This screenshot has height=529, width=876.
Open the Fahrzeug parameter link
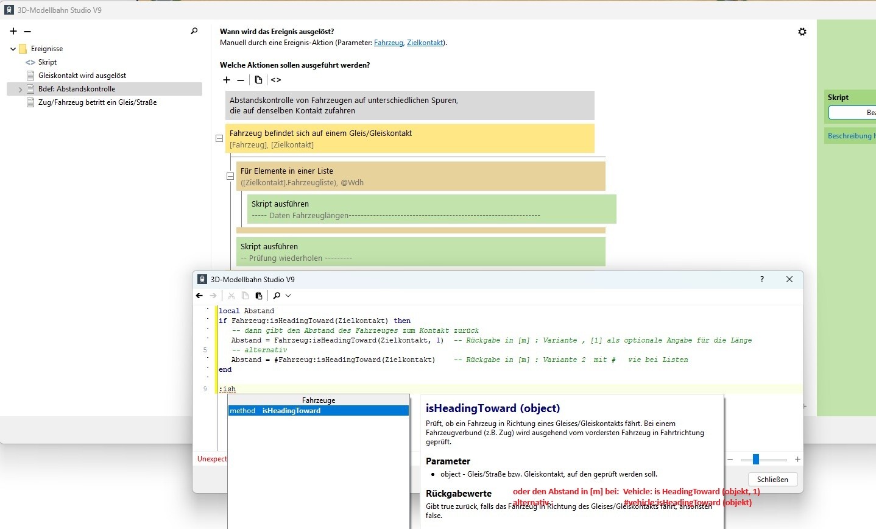tap(389, 43)
